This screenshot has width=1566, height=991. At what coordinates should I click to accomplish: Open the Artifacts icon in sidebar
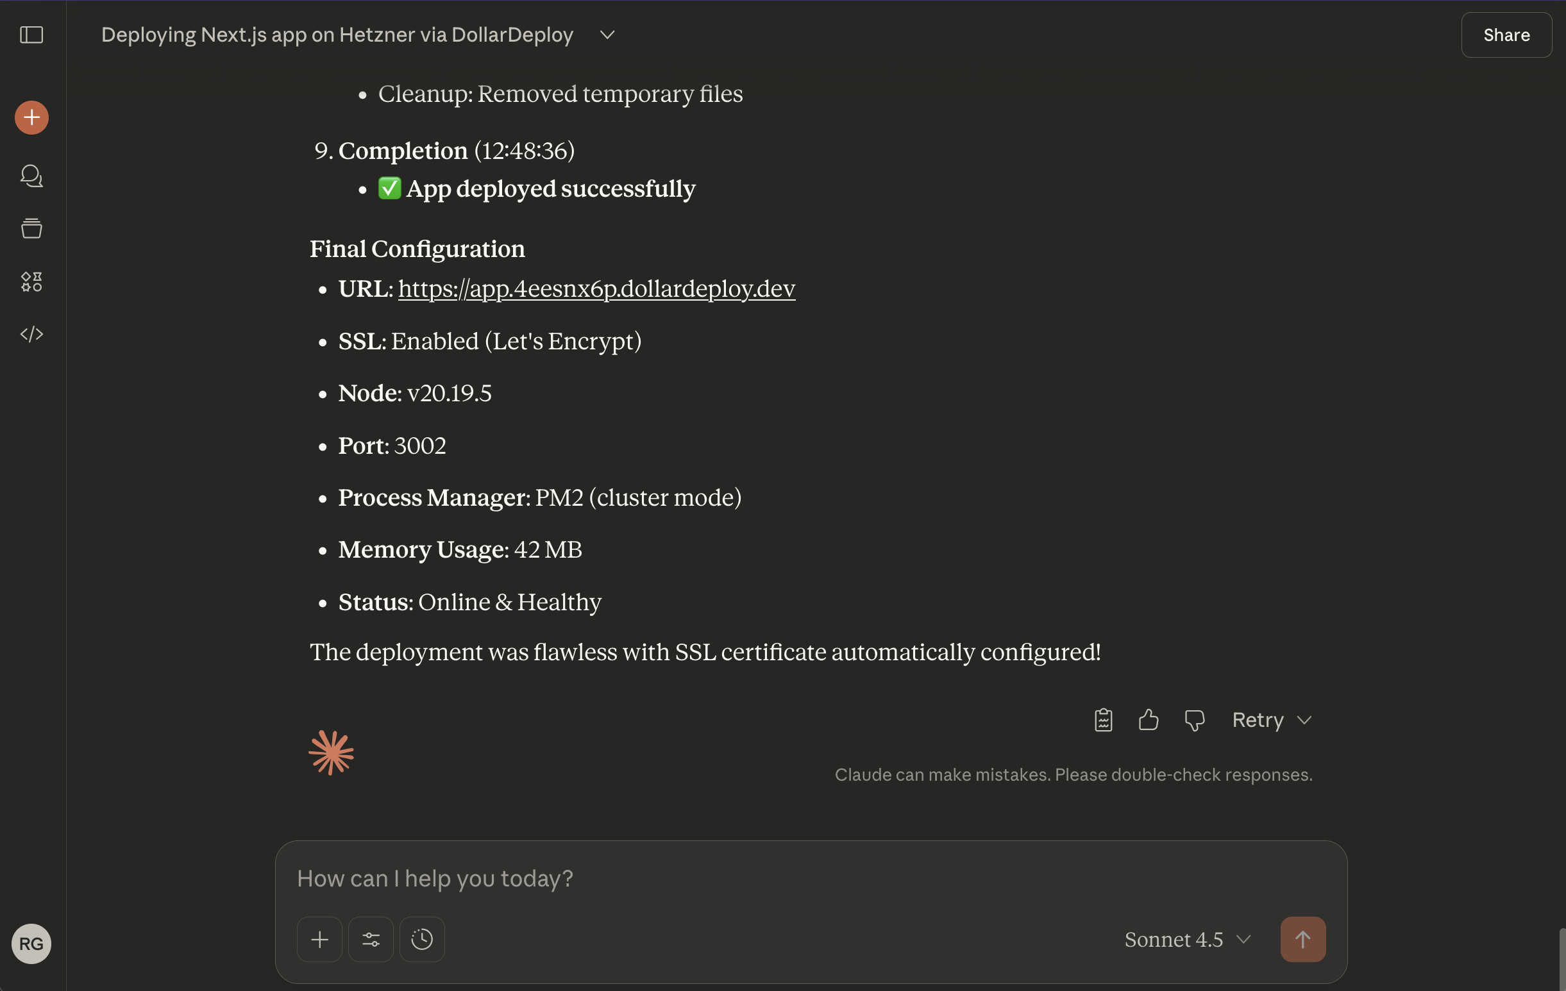tap(31, 281)
